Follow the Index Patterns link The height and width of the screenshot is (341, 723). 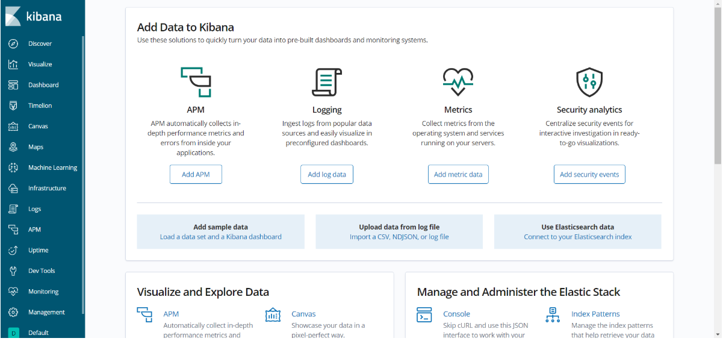(x=595, y=314)
